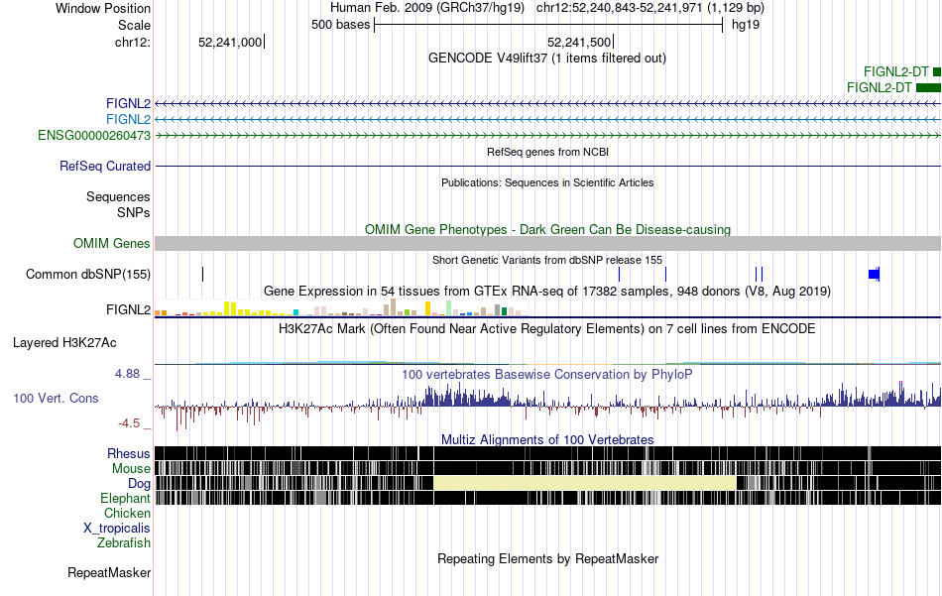
Task: Click the SNPs track label
Action: (x=134, y=212)
